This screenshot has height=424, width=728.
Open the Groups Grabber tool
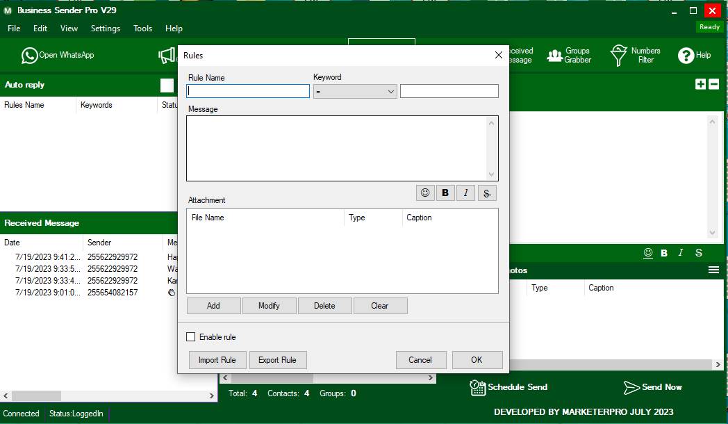pos(554,56)
